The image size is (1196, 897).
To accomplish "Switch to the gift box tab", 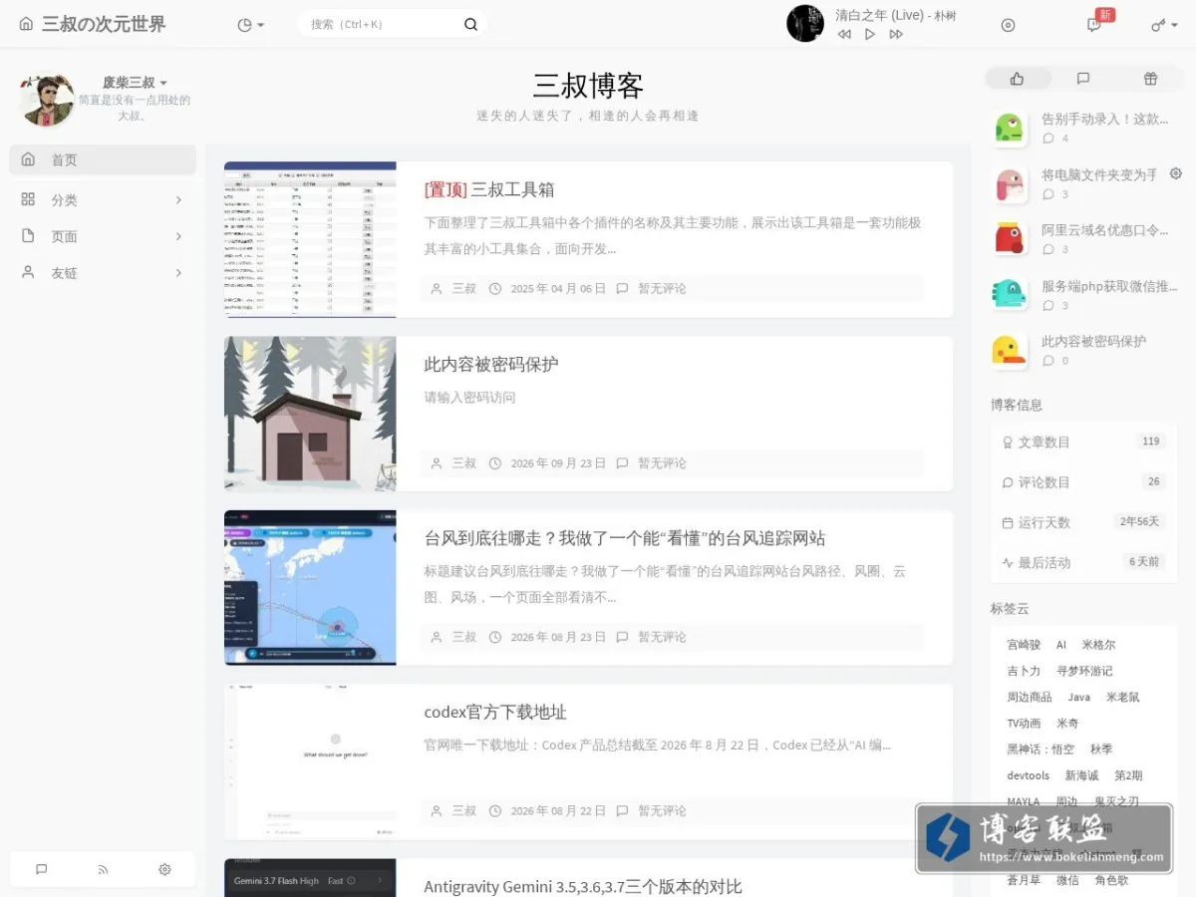I will [x=1150, y=79].
